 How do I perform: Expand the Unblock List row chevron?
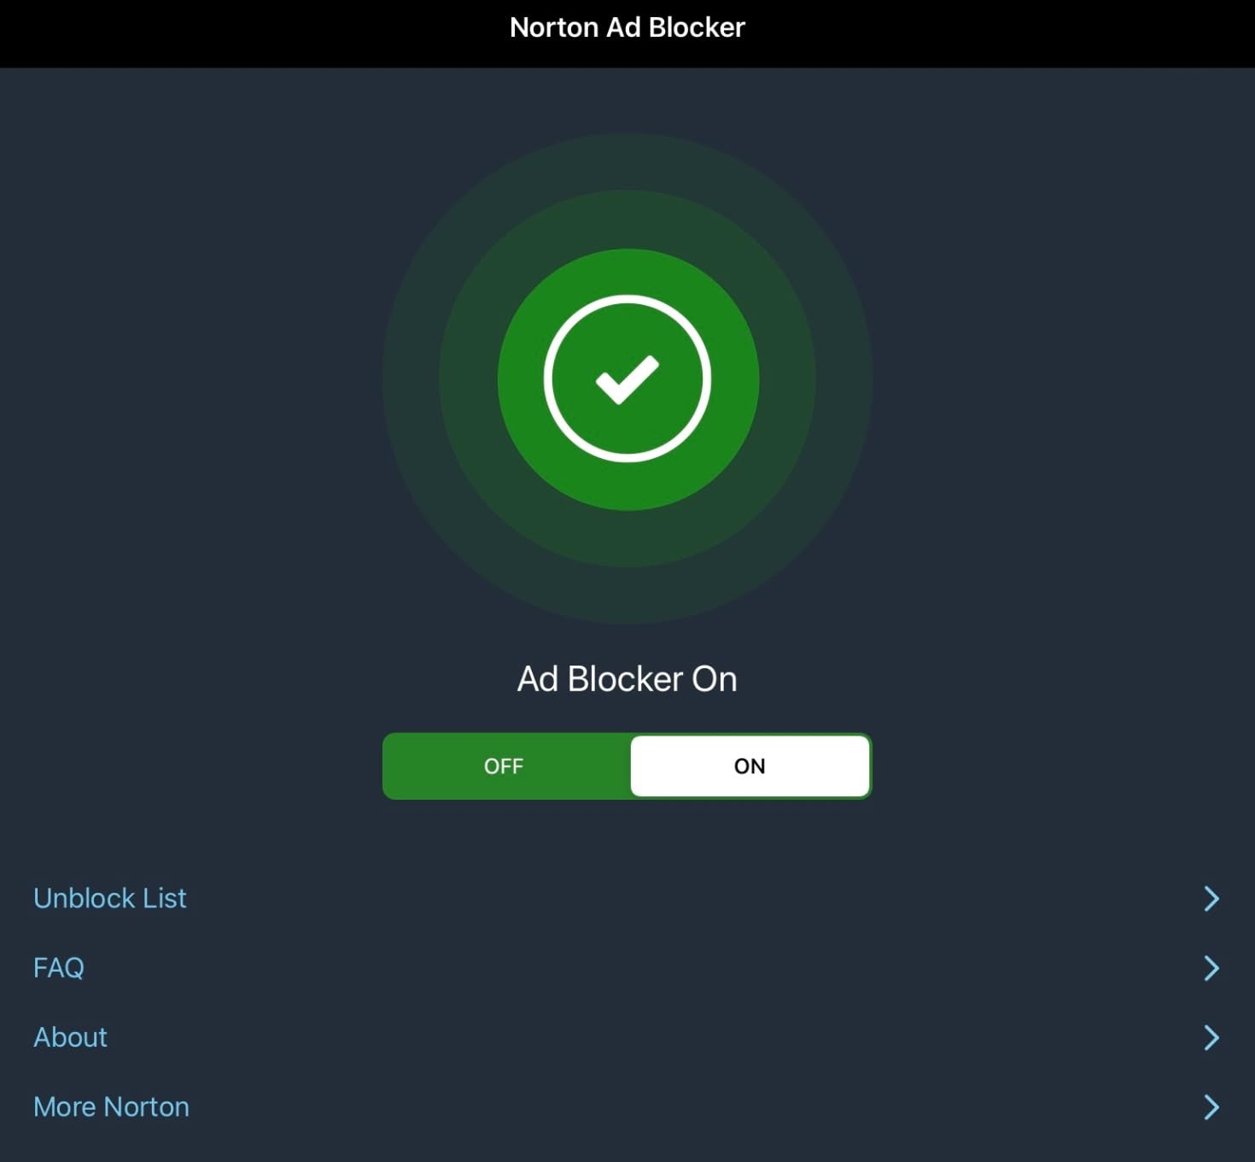[x=1211, y=898]
